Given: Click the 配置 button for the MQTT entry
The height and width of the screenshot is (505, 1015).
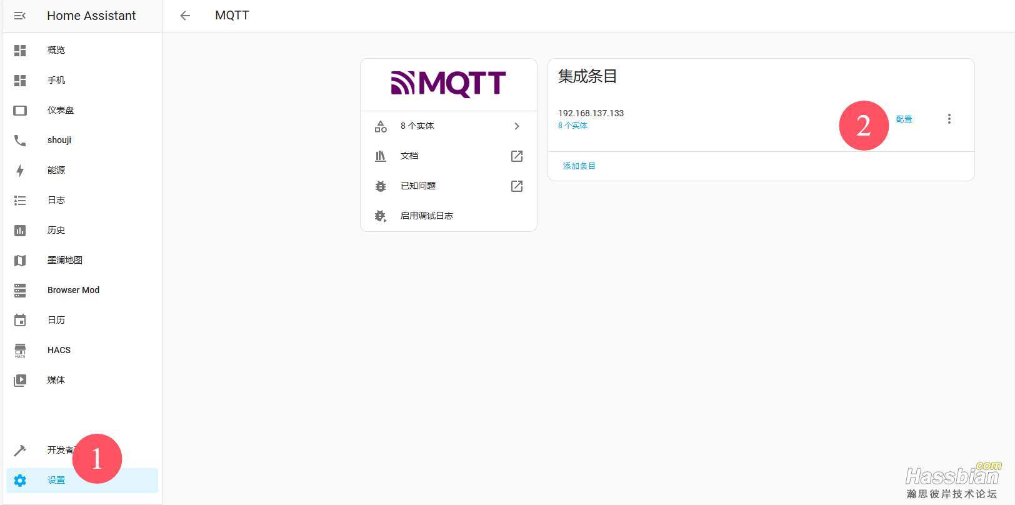Looking at the screenshot, I should (x=904, y=119).
